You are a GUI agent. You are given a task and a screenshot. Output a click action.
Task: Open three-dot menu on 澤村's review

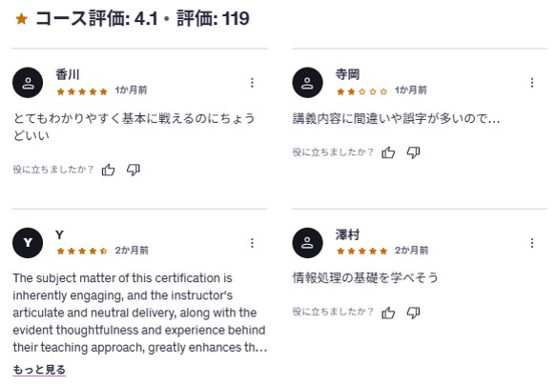[532, 243]
